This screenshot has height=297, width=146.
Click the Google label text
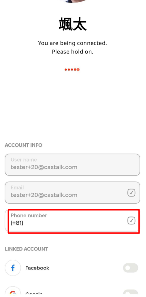pos(34,294)
